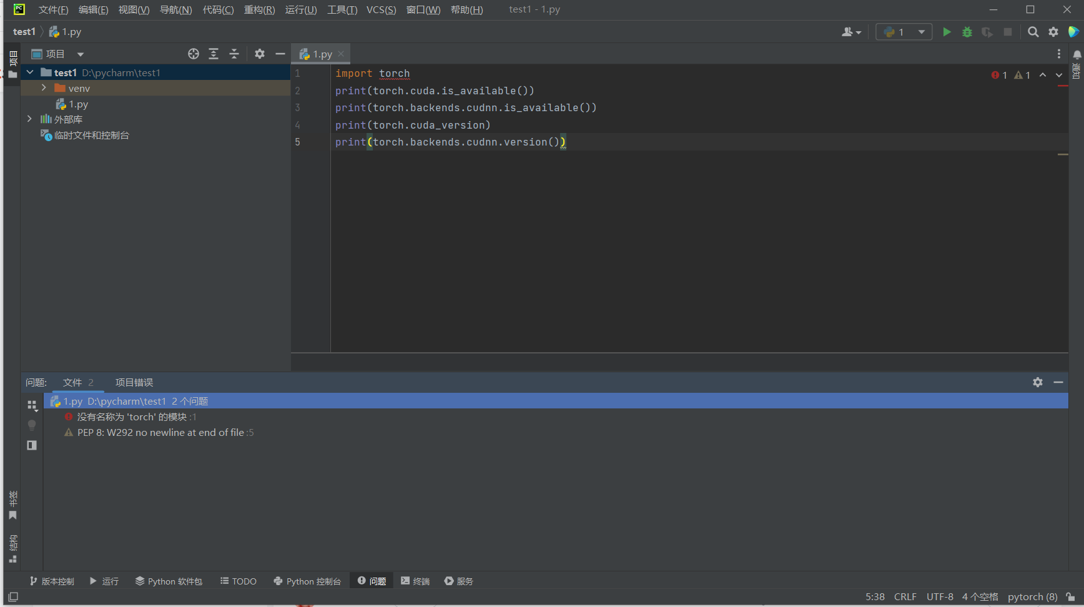The width and height of the screenshot is (1084, 607).
Task: Collapse all items in project tree
Action: [234, 54]
